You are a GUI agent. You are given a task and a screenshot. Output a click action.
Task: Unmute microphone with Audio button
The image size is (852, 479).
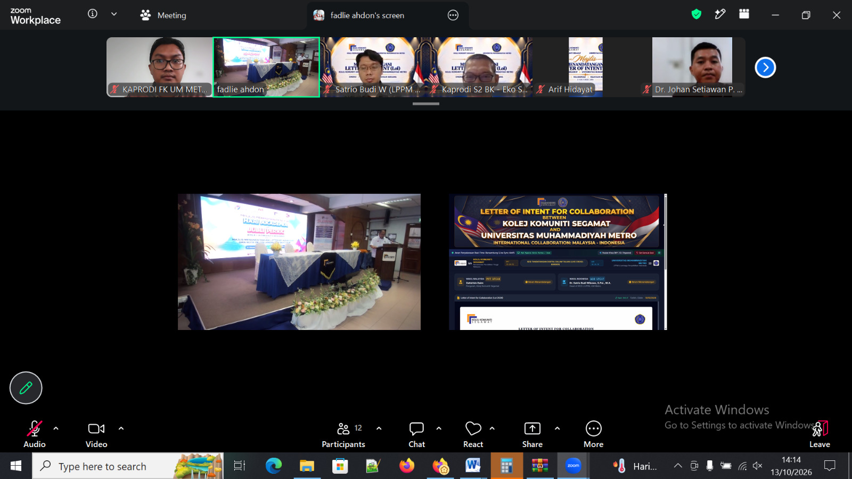[35, 434]
